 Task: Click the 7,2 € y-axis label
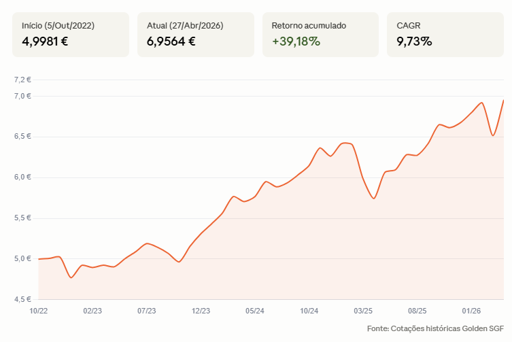[22, 80]
